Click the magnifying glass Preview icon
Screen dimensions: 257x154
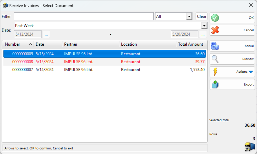click(215, 59)
